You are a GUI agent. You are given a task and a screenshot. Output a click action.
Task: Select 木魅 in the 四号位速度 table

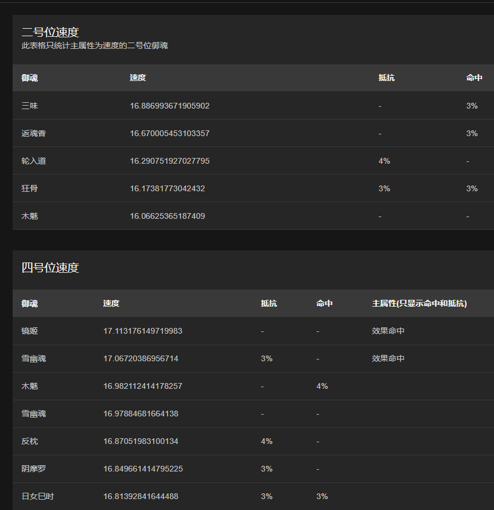(x=30, y=386)
